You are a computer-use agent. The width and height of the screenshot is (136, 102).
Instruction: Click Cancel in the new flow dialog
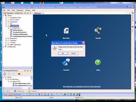[73, 53]
